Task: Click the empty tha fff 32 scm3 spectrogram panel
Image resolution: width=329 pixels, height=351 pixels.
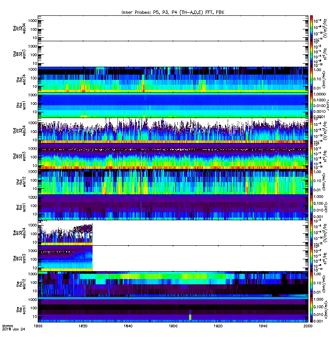Action: pyautogui.click(x=173, y=54)
